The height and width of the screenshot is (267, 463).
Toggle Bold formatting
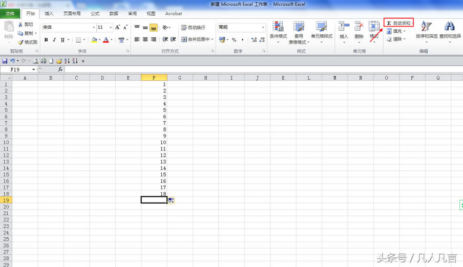(x=46, y=39)
